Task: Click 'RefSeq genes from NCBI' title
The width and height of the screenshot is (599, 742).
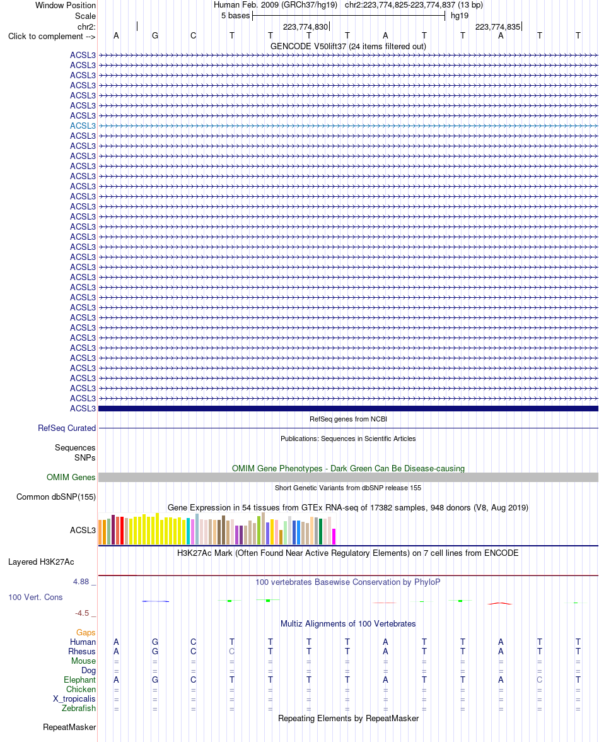Action: click(348, 419)
